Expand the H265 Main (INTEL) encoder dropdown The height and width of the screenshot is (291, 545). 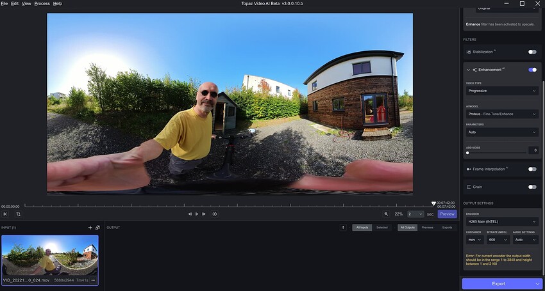pos(501,221)
